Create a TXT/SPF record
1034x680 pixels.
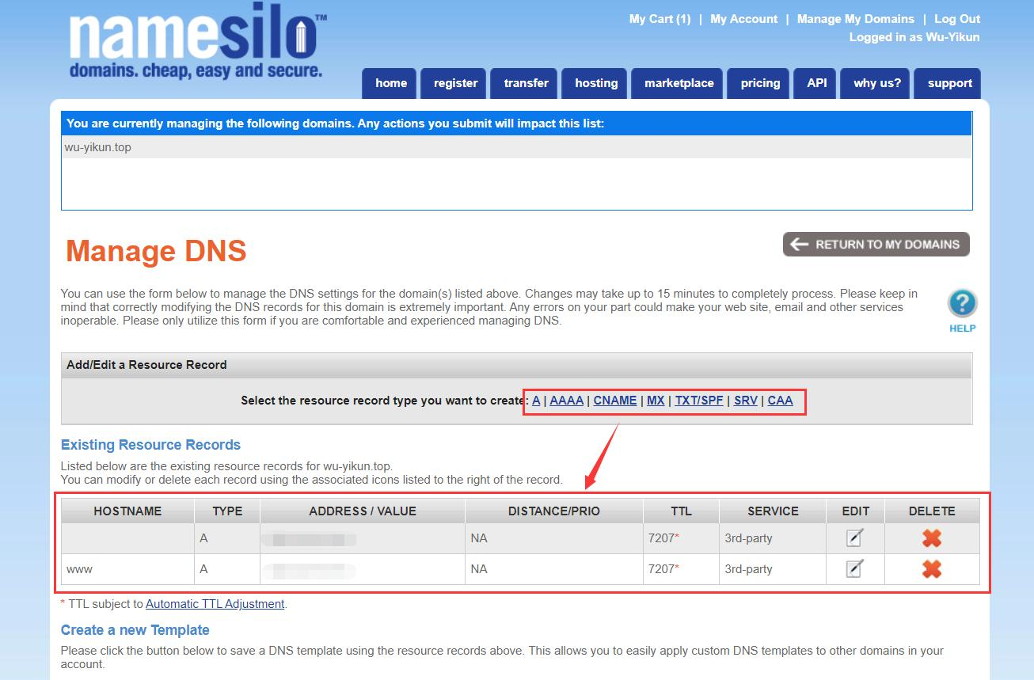click(x=699, y=401)
